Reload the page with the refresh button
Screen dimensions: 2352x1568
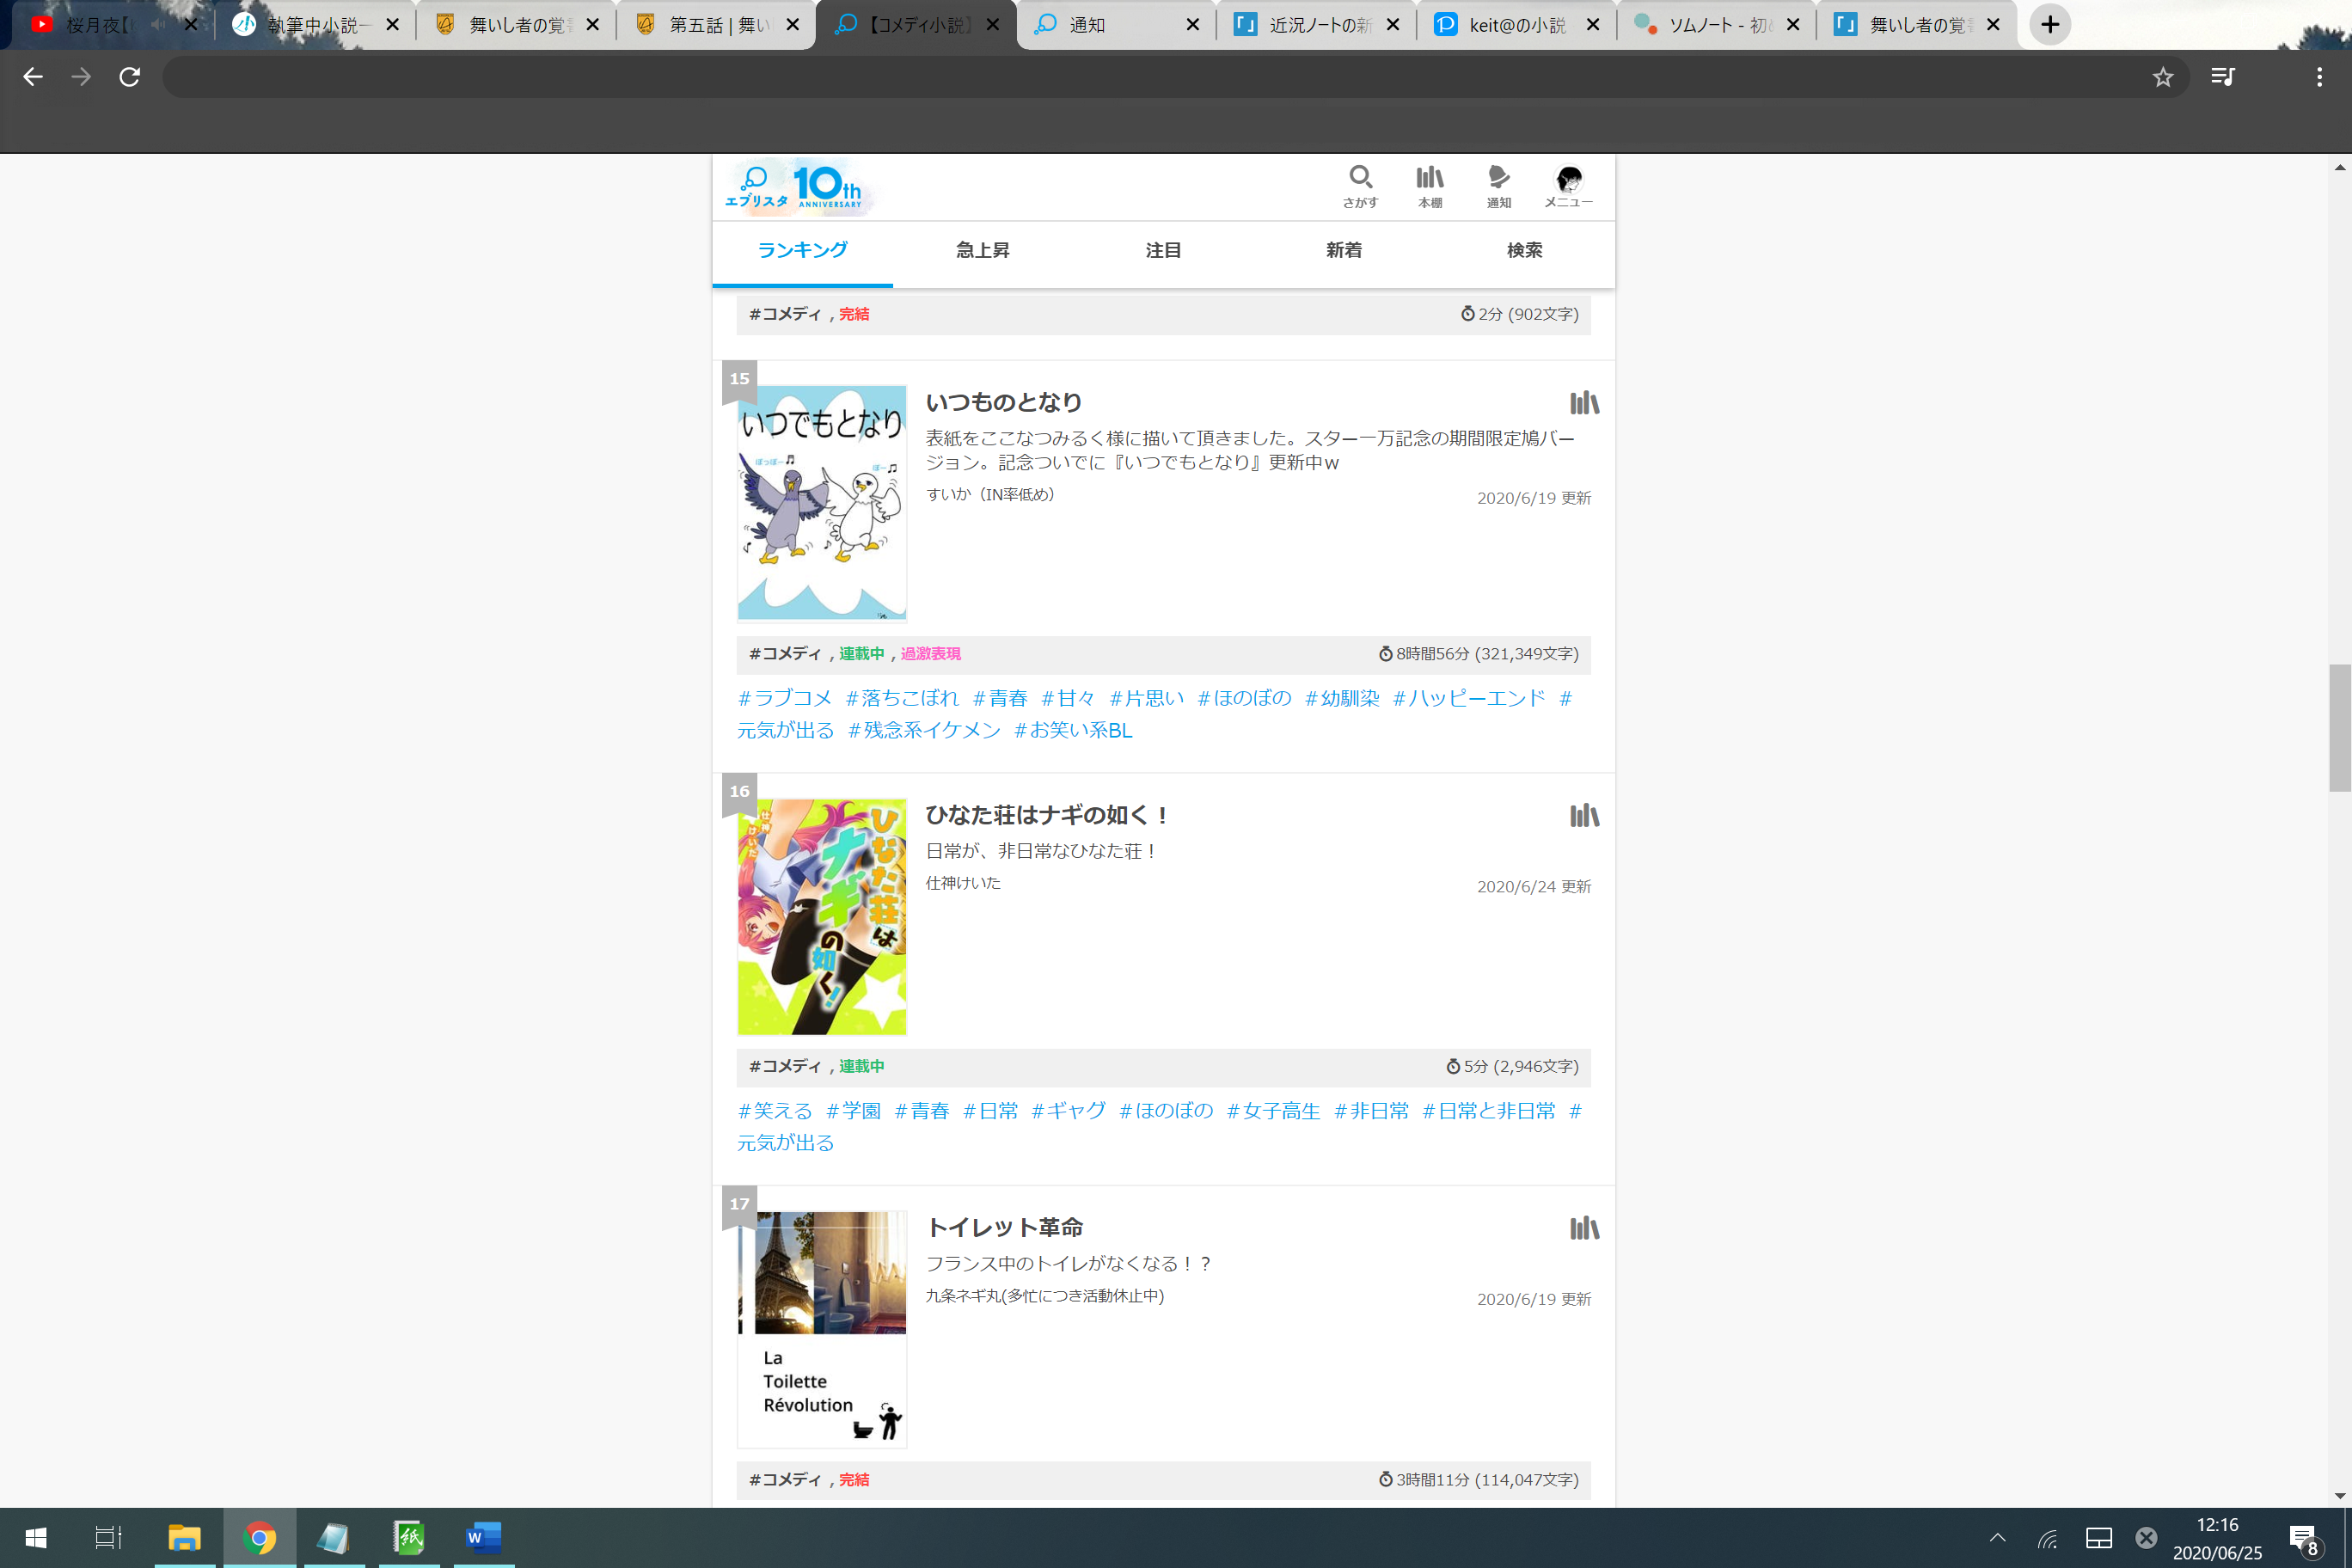130,77
